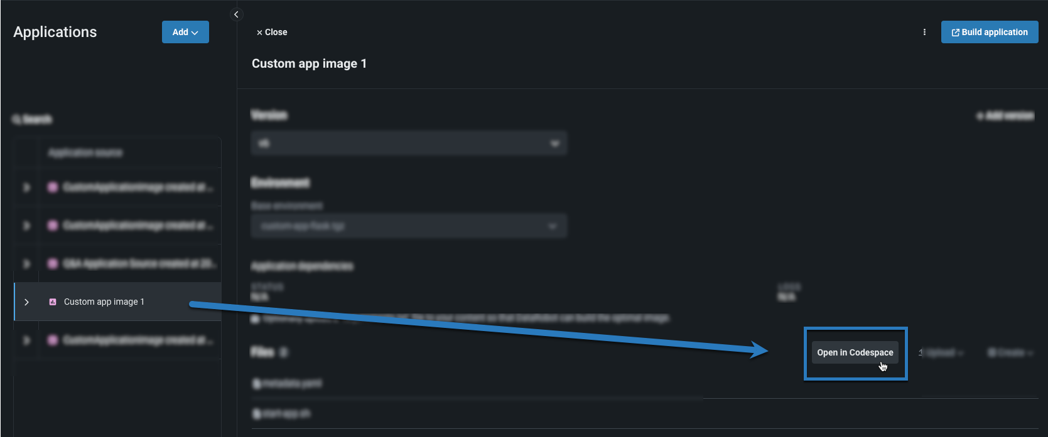Open the Base environment dropdown

(409, 226)
